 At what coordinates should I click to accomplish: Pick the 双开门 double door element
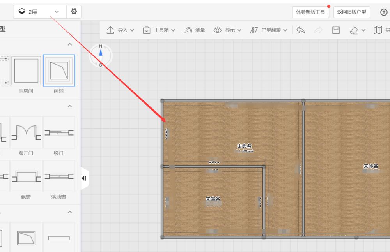(26, 132)
